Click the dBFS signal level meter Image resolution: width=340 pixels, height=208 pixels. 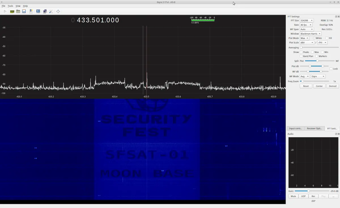(x=203, y=20)
